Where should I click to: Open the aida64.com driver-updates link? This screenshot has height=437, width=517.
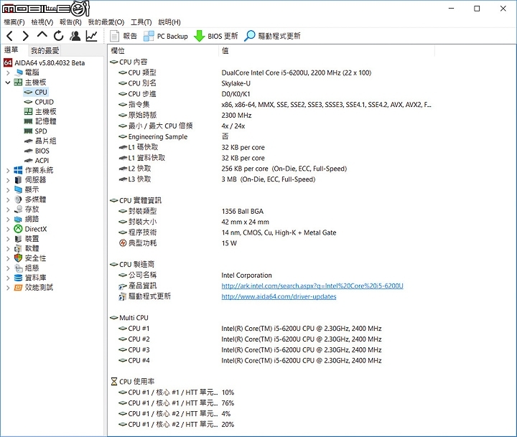point(279,296)
